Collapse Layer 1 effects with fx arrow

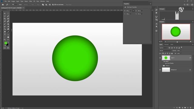point(192,58)
